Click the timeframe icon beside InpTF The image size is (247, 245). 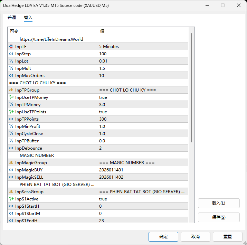11,47
